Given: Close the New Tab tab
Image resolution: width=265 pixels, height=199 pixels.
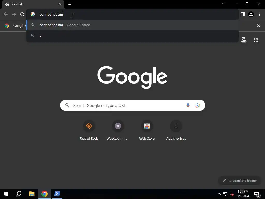Looking at the screenshot, I should pyautogui.click(x=60, y=4).
